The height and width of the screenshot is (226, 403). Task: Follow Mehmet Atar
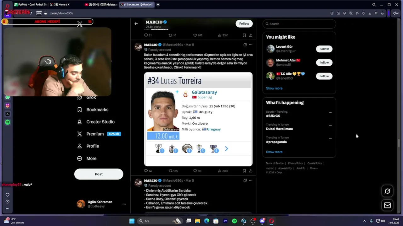[324, 62]
